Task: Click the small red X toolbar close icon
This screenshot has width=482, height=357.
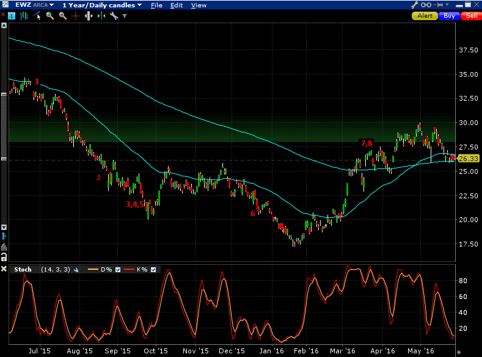Action: (x=3, y=15)
